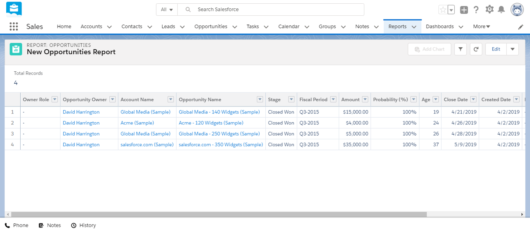Click the scrollbar right arrow
Screen dimensions: 530x230
click(x=522, y=214)
